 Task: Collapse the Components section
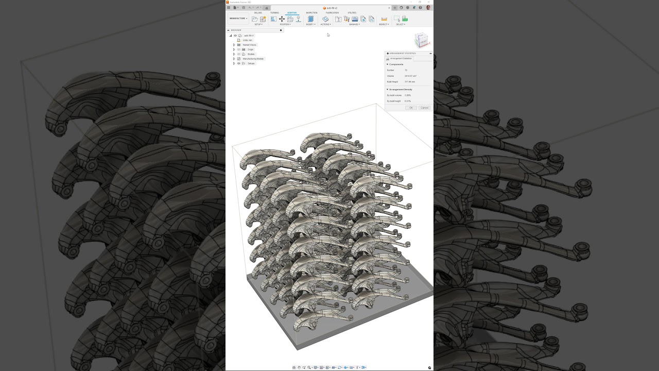(387, 64)
